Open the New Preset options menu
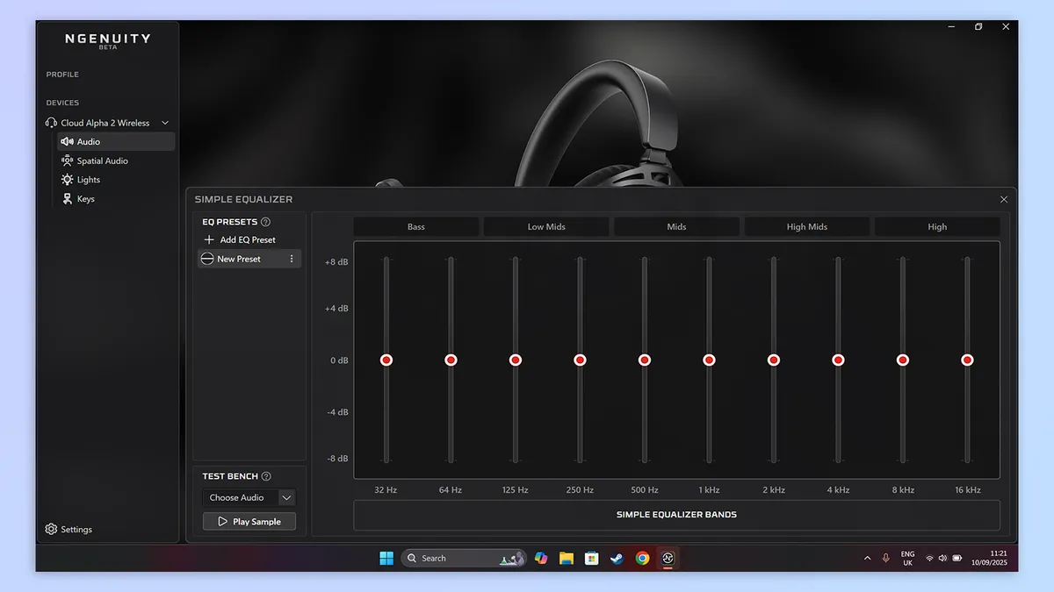This screenshot has width=1054, height=592. pyautogui.click(x=291, y=258)
